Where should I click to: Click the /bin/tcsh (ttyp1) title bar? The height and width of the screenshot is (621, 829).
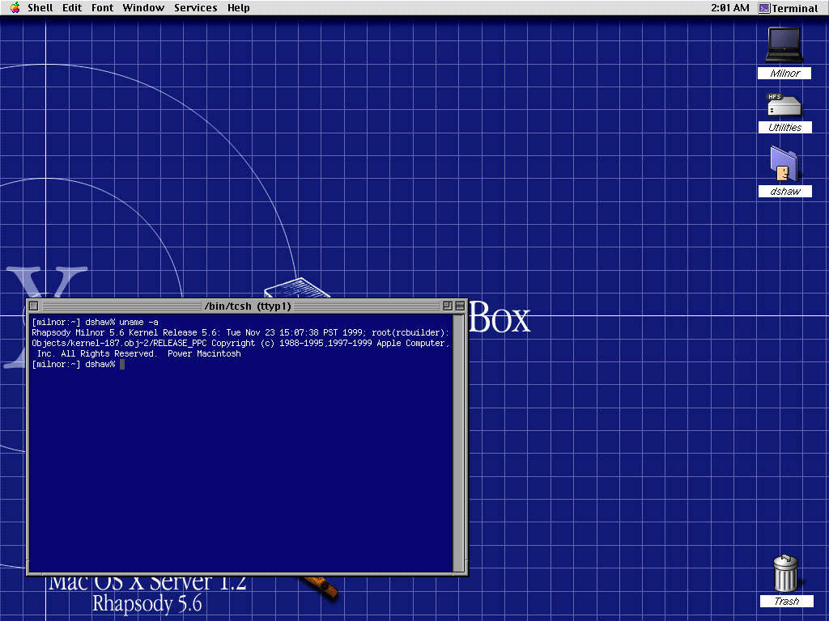pos(248,306)
